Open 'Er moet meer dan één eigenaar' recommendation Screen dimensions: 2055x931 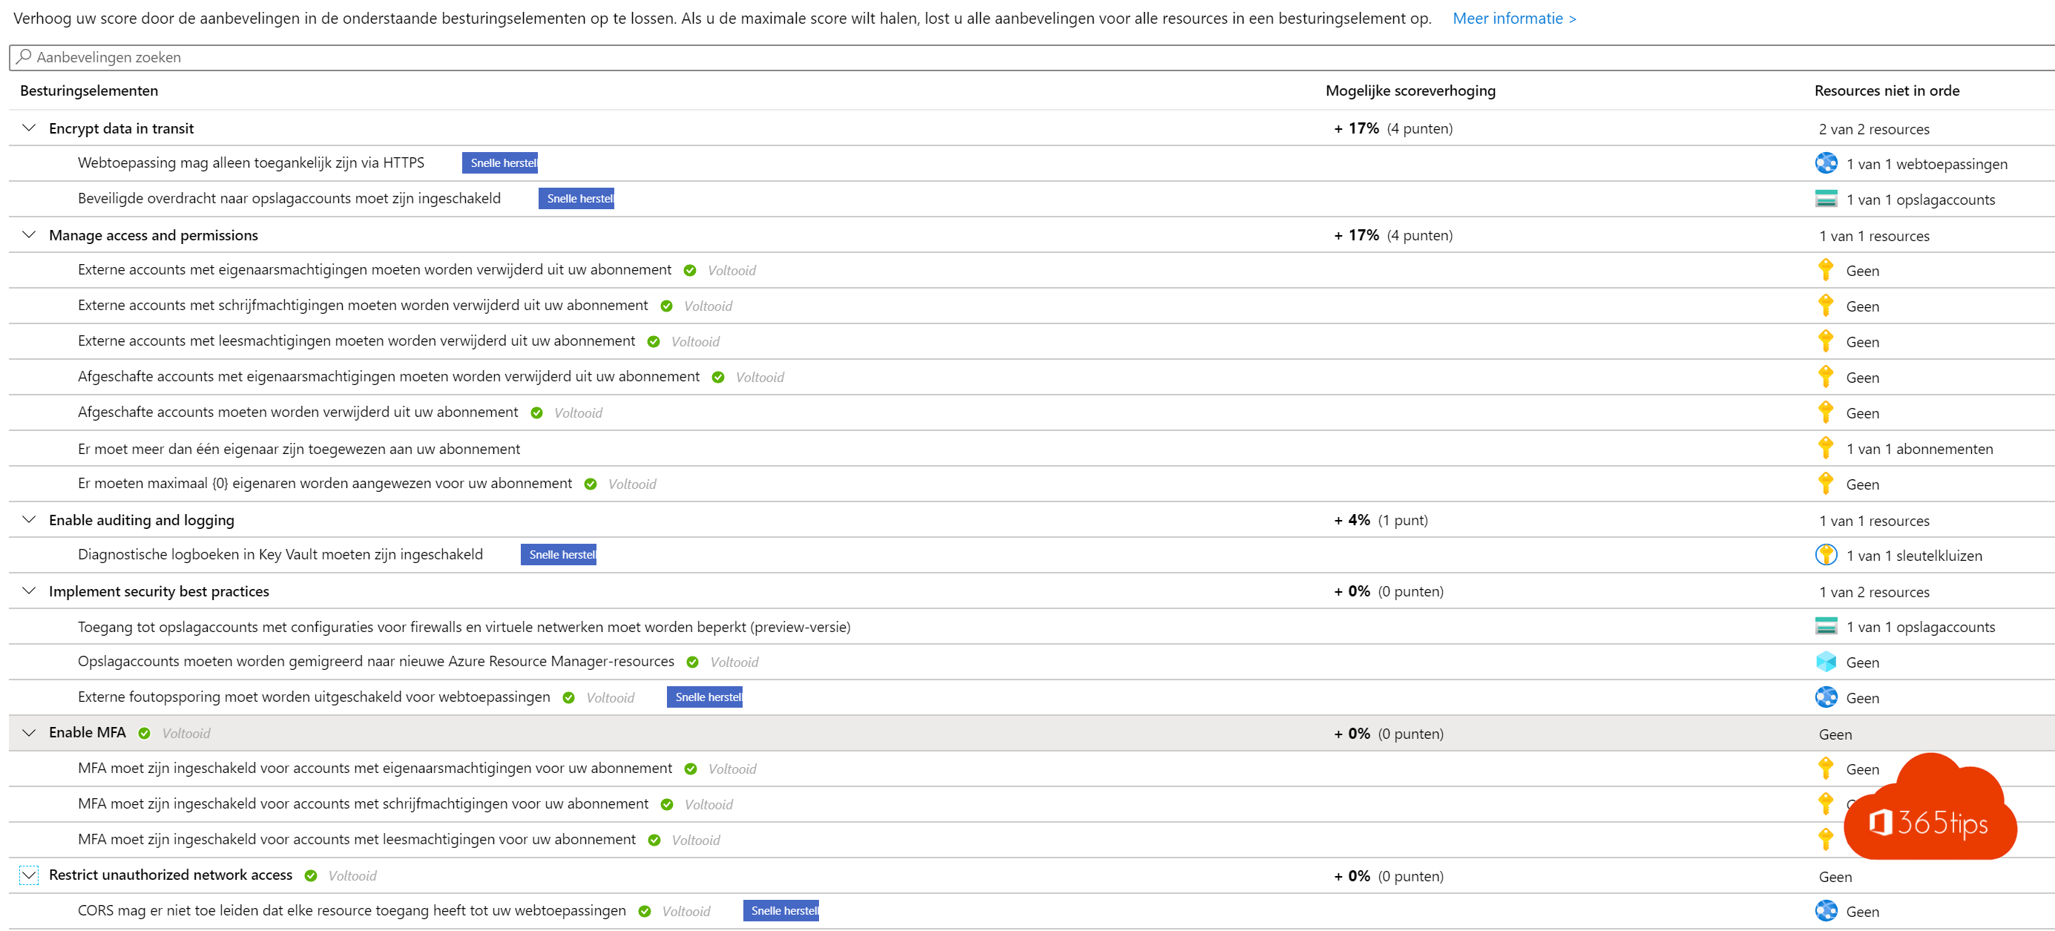[x=298, y=448]
